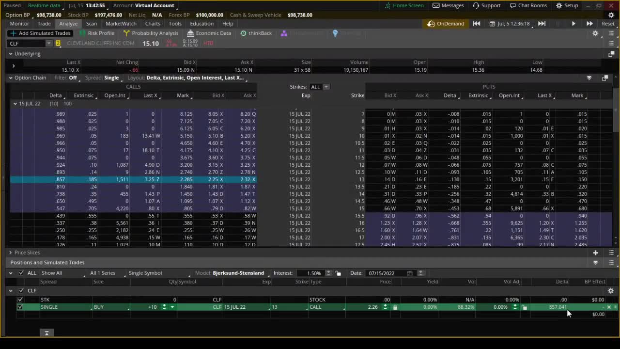Open thinkBack subtab
This screenshot has width=620, height=349.
tap(256, 33)
